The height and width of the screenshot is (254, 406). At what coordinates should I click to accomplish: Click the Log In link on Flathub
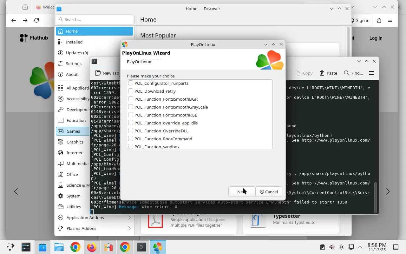click(376, 38)
